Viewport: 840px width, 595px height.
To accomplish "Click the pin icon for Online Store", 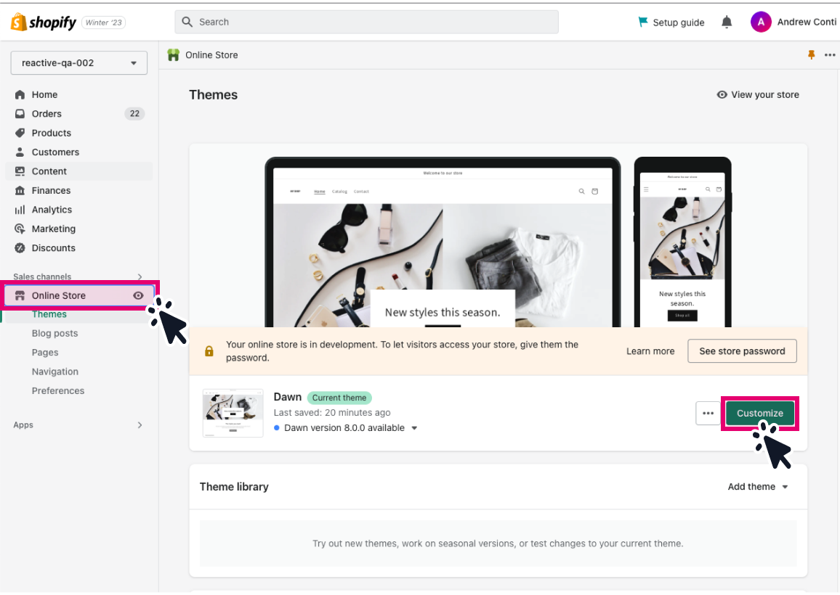I will pyautogui.click(x=811, y=54).
